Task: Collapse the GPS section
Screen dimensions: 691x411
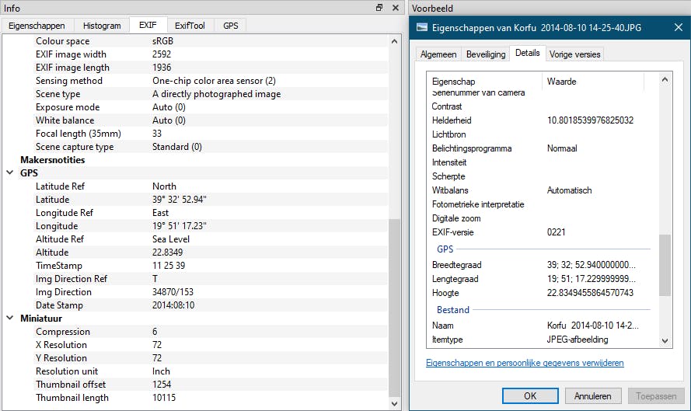Action: 10,173
